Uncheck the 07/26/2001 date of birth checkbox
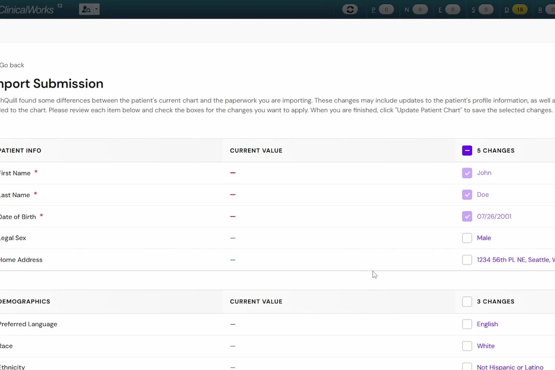 click(x=467, y=216)
